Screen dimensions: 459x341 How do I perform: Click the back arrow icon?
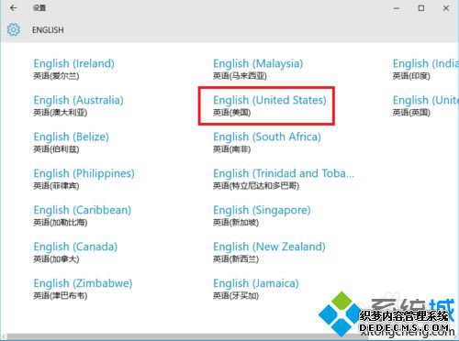click(x=13, y=8)
